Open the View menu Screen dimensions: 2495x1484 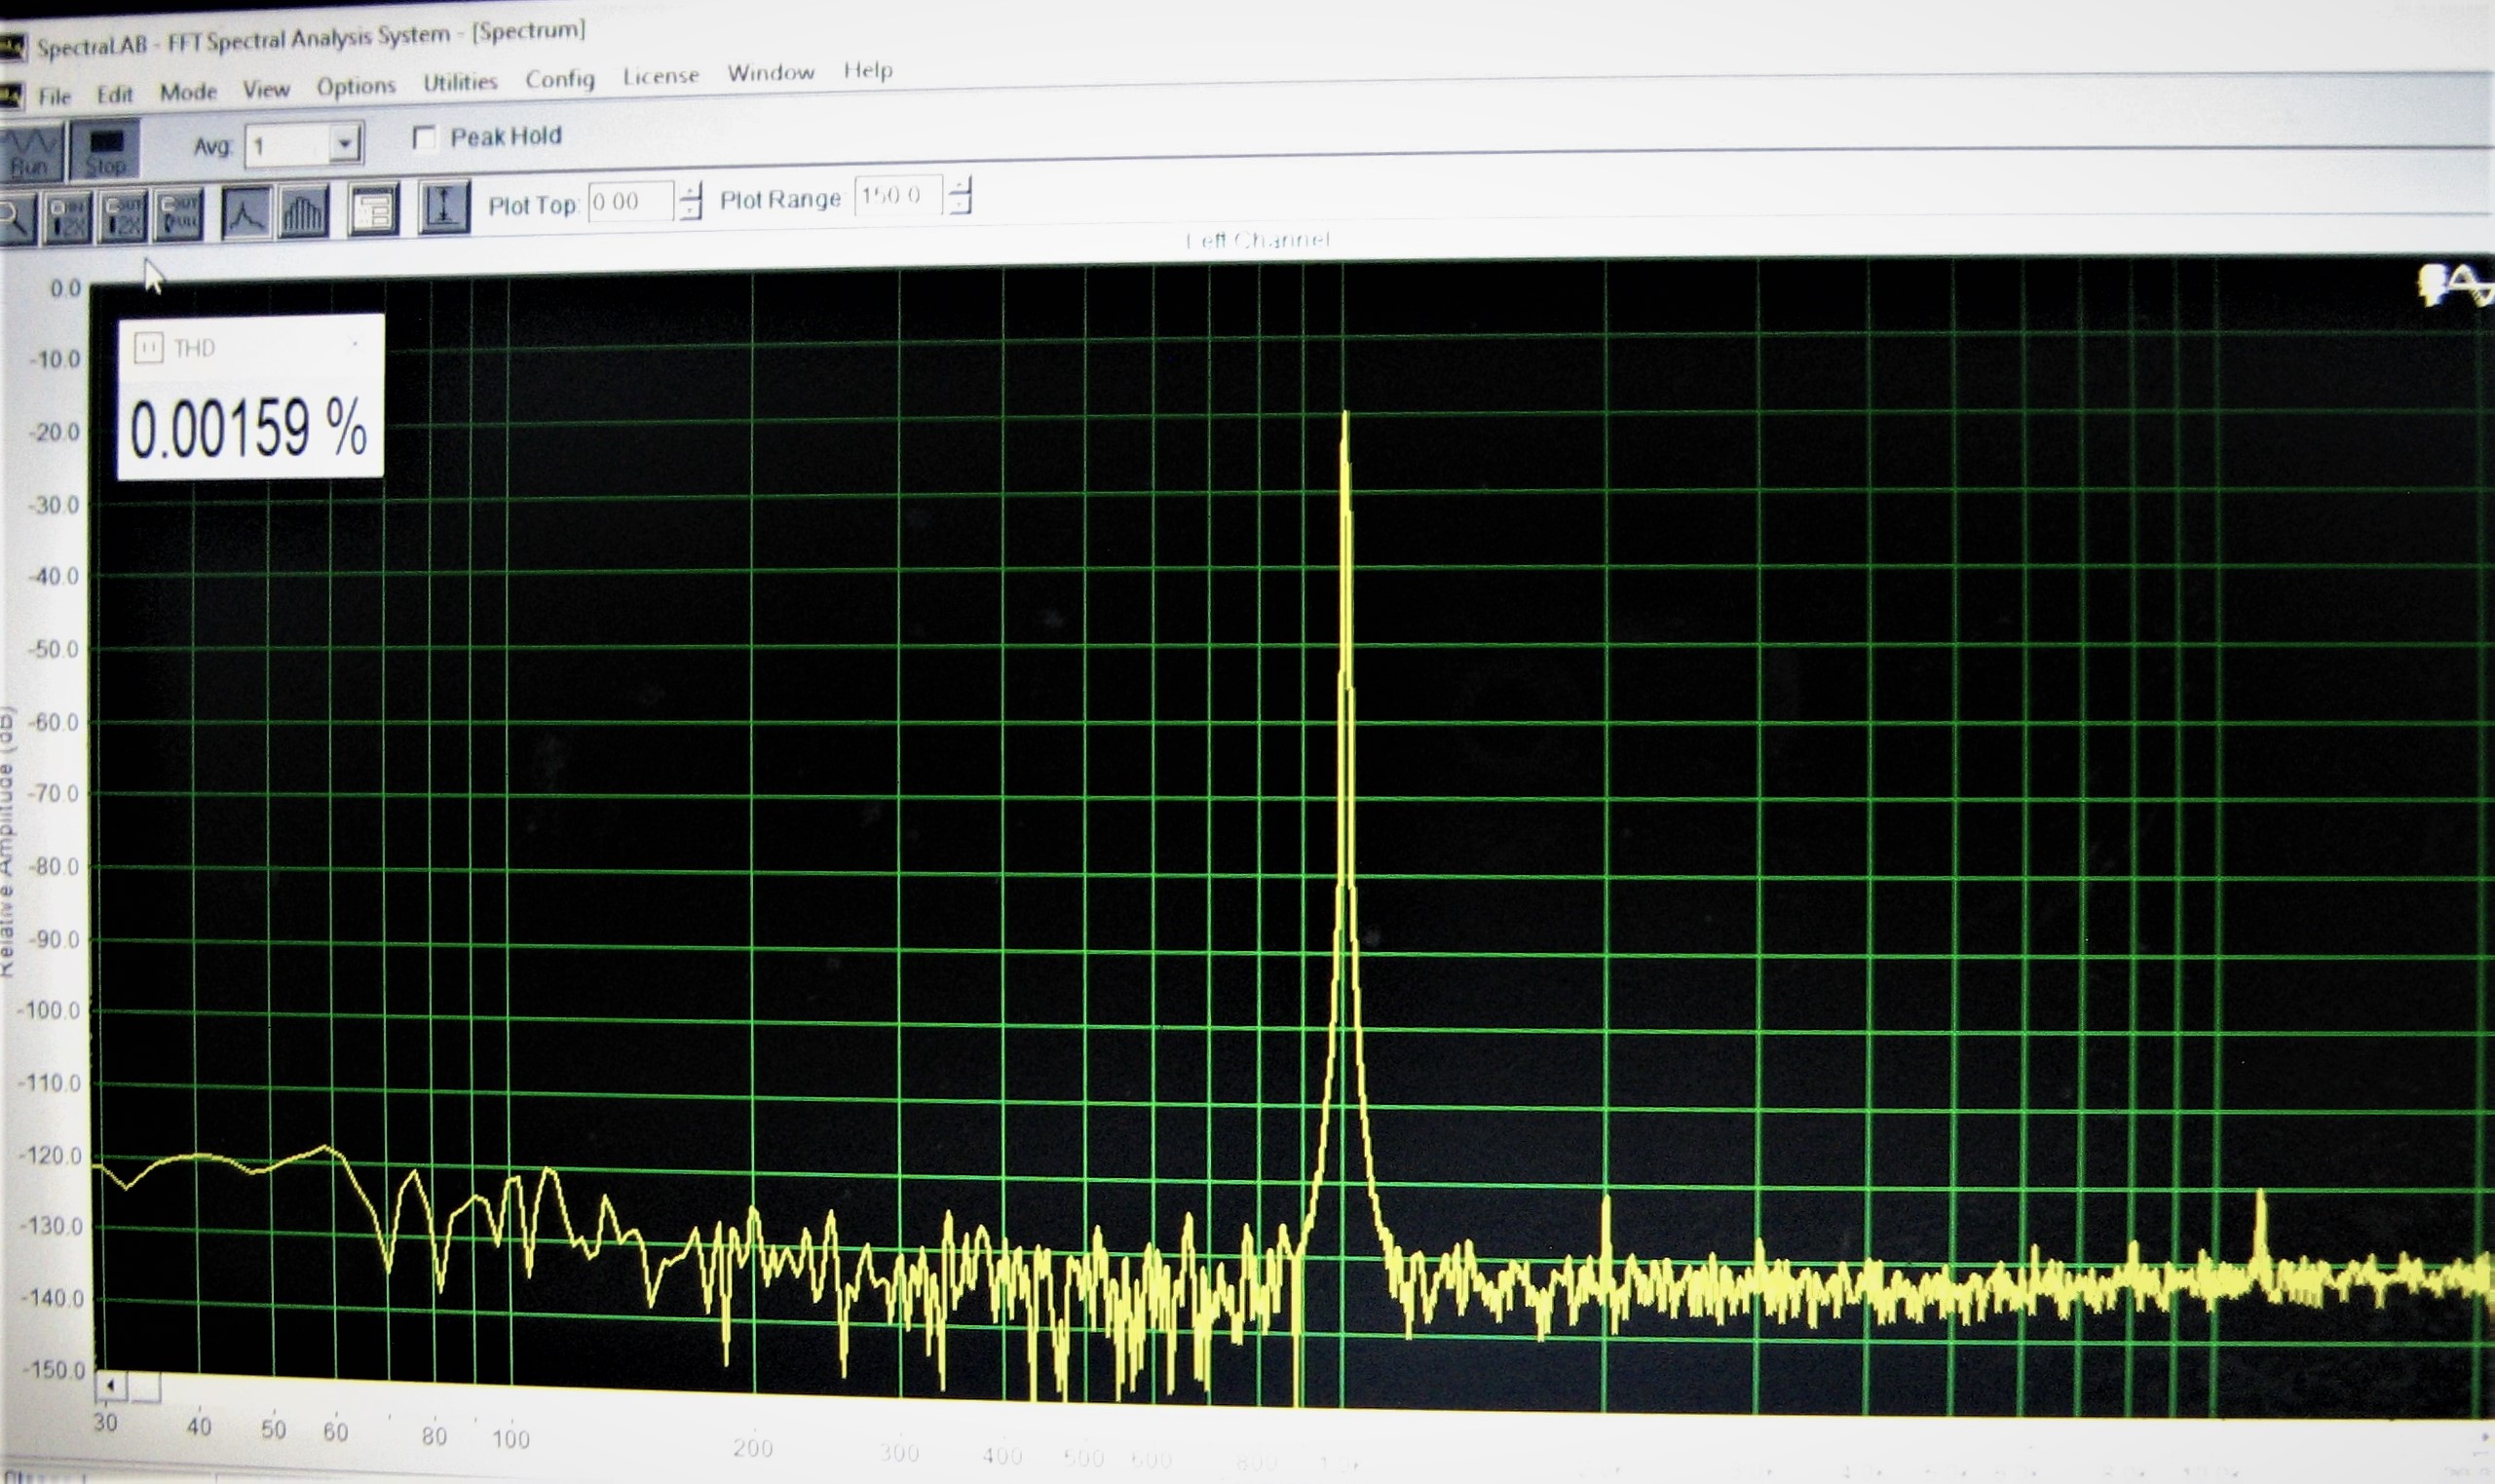point(266,89)
